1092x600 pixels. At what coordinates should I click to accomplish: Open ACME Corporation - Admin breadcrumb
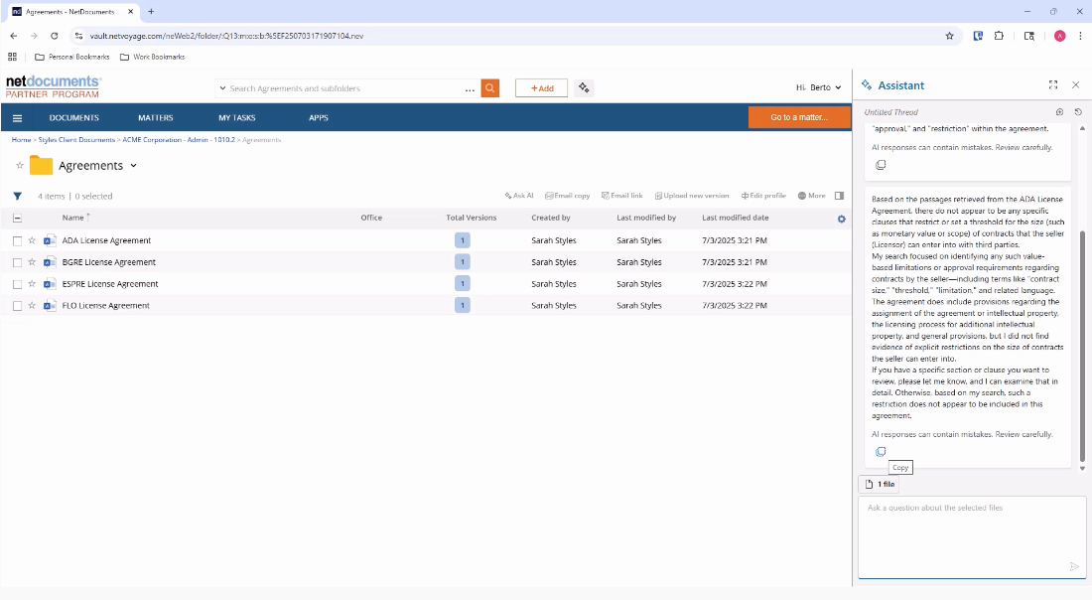pyautogui.click(x=179, y=140)
